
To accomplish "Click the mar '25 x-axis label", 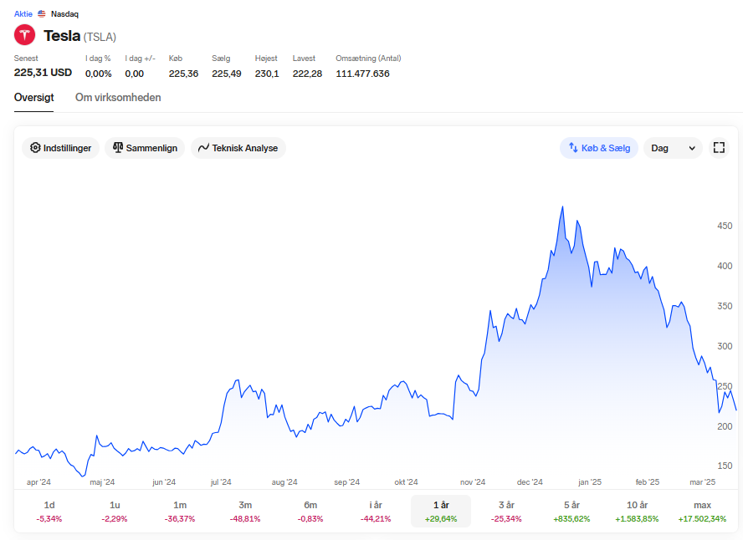I will point(702,481).
